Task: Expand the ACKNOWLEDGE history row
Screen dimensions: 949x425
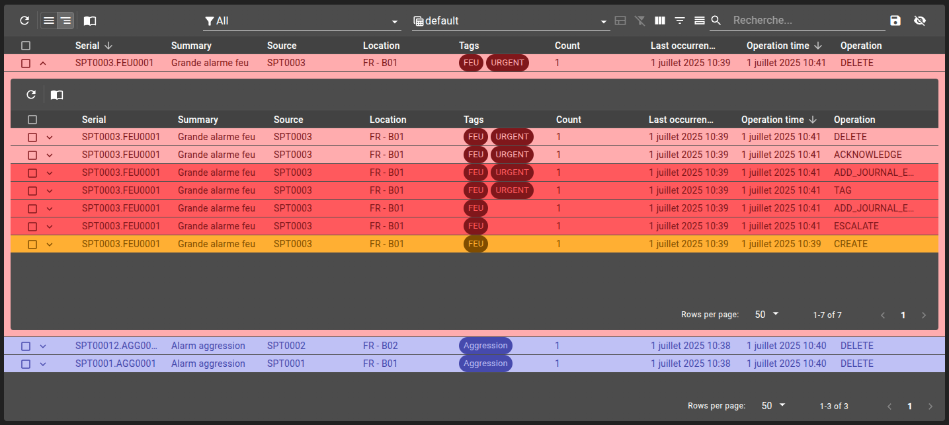Action: [x=50, y=155]
